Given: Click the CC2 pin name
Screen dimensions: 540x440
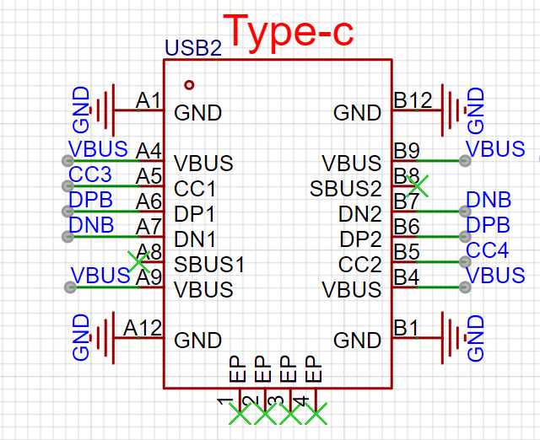Looking at the screenshot, I should (x=360, y=265).
